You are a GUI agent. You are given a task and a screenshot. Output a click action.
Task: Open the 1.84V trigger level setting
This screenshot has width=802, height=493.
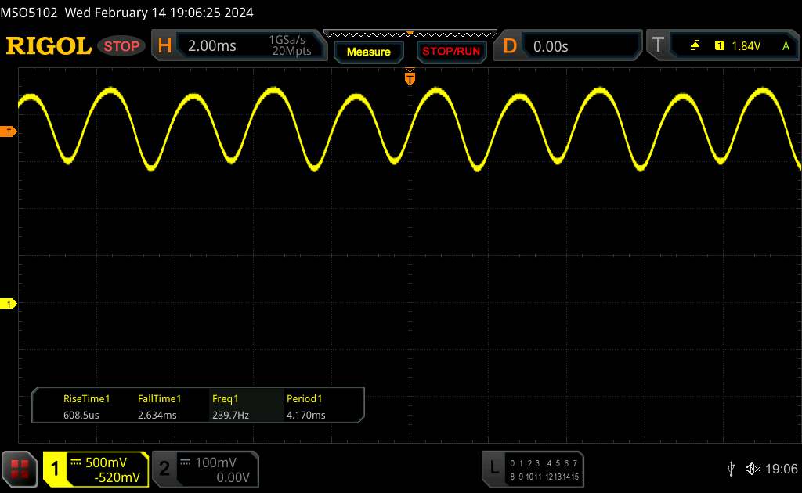pyautogui.click(x=746, y=46)
